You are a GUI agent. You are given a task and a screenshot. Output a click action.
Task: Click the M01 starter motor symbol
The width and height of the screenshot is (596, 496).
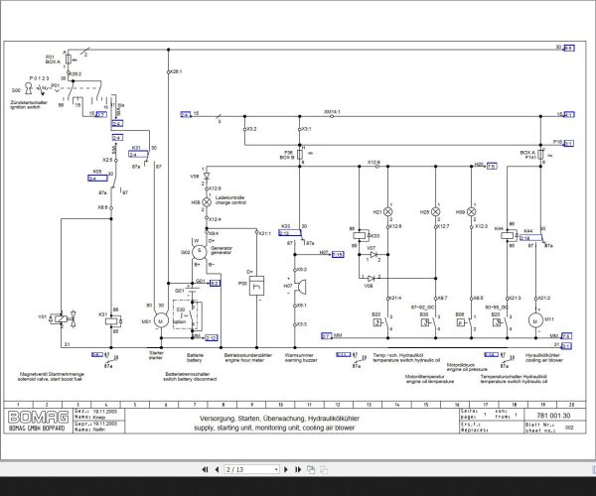pyautogui.click(x=160, y=321)
